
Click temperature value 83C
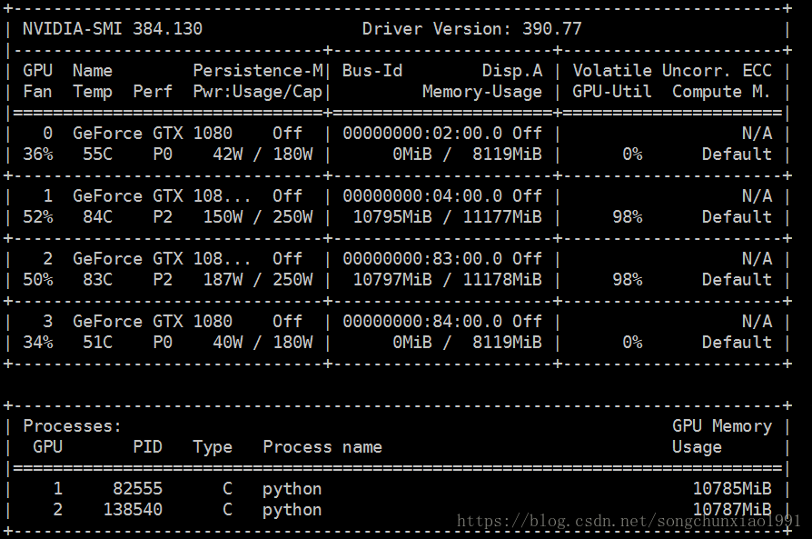(97, 279)
